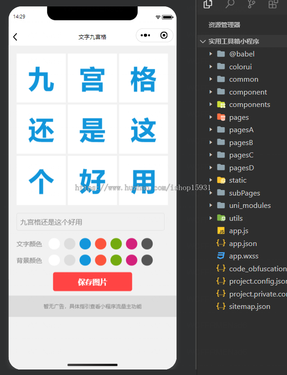Click the static folder icon
This screenshot has height=375, width=287.
coord(221,180)
